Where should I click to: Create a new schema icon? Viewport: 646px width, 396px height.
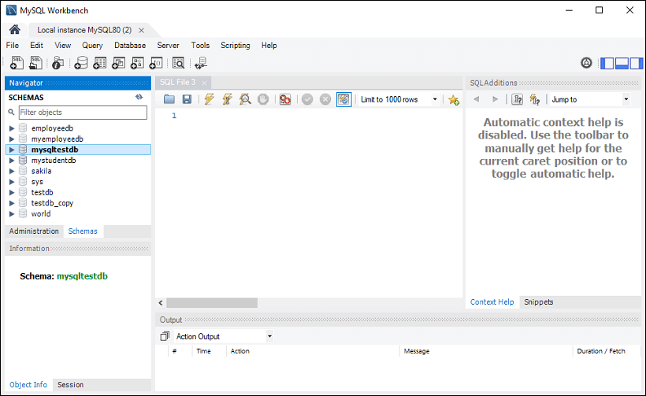point(80,63)
